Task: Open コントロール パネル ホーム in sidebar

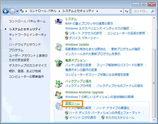Action: tap(27, 21)
